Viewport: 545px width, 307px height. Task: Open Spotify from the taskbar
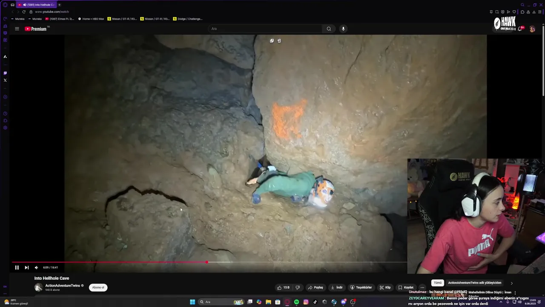[x=296, y=302]
